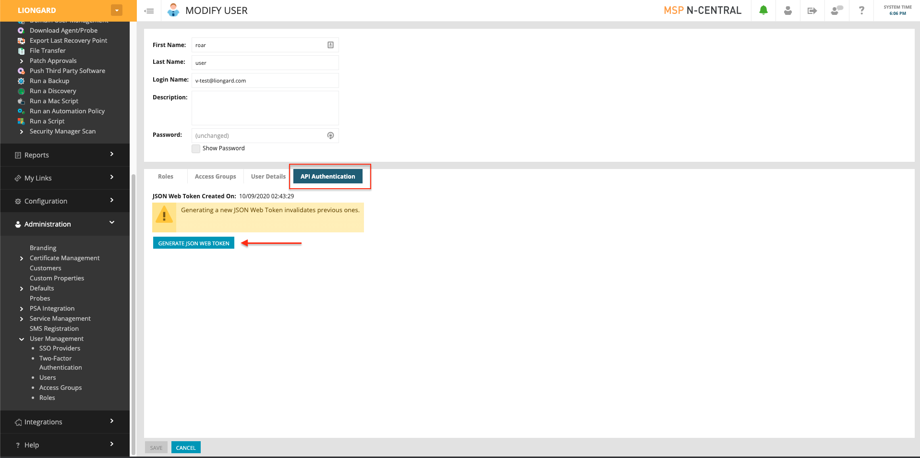
Task: Click the Reports menu icon
Action: tap(18, 155)
